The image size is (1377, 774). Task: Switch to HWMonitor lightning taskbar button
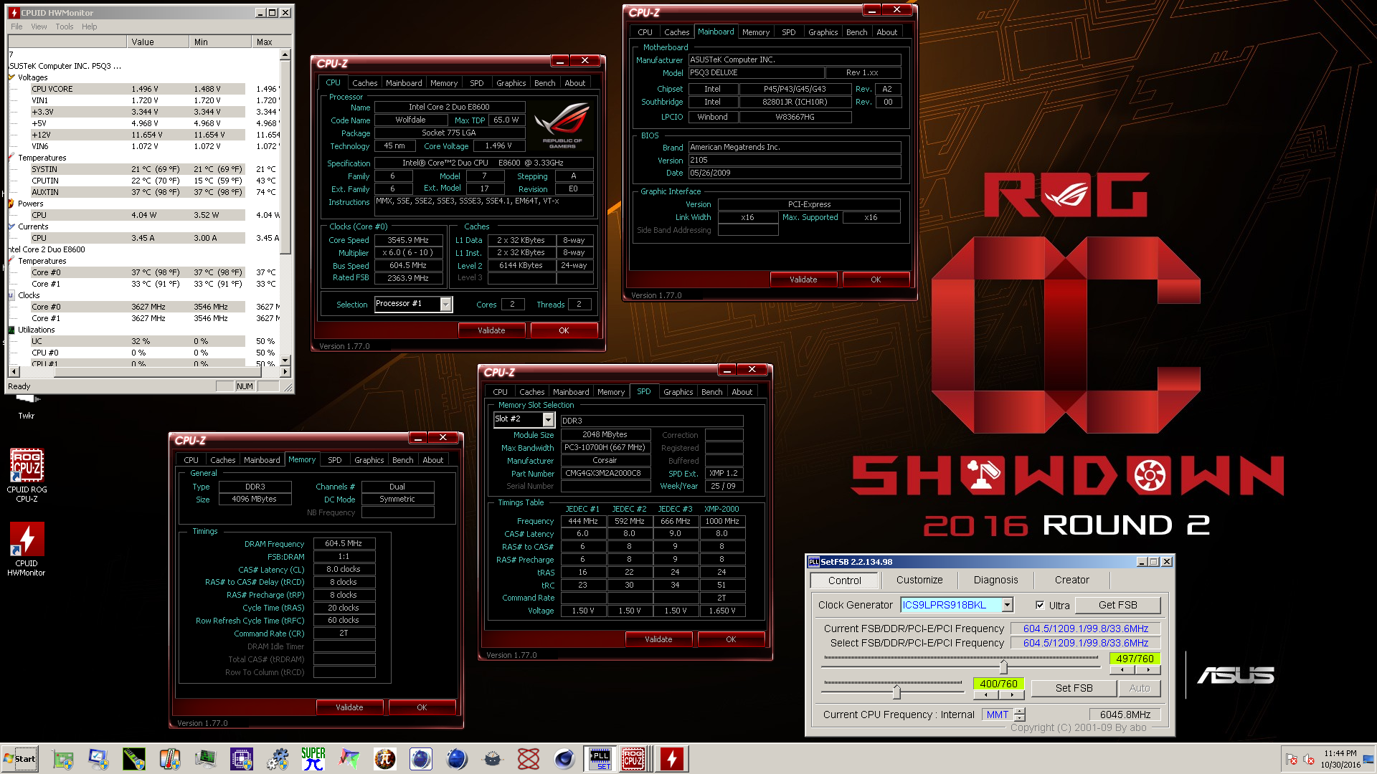[672, 759]
